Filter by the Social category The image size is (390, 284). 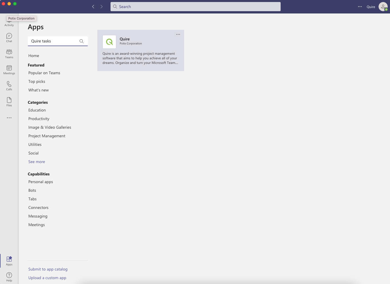34,153
